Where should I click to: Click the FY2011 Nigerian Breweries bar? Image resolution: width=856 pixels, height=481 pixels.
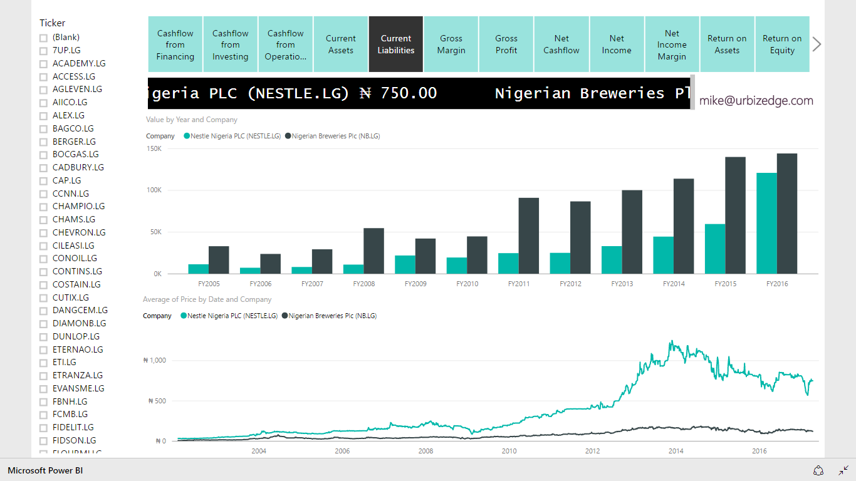528,235
